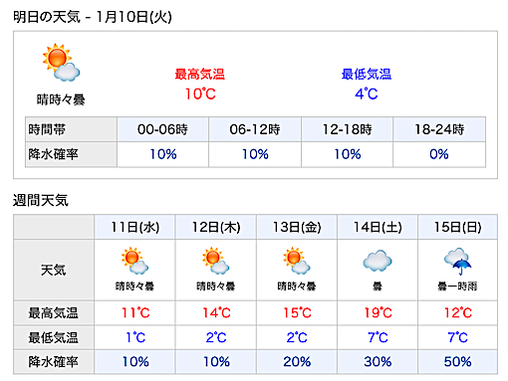
Task: Select the 18-24時 time slot header
Action: (x=439, y=129)
